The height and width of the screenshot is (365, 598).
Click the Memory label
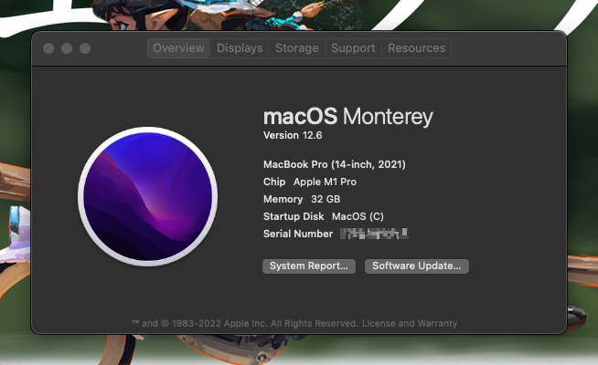pos(283,199)
